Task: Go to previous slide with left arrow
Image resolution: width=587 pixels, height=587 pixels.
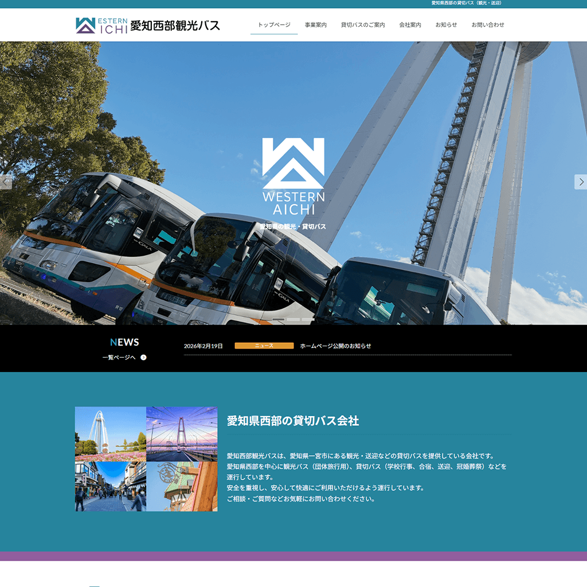Action: pyautogui.click(x=6, y=182)
